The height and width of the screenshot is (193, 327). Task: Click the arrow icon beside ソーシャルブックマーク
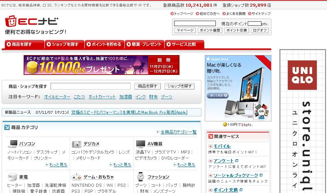click(210, 175)
